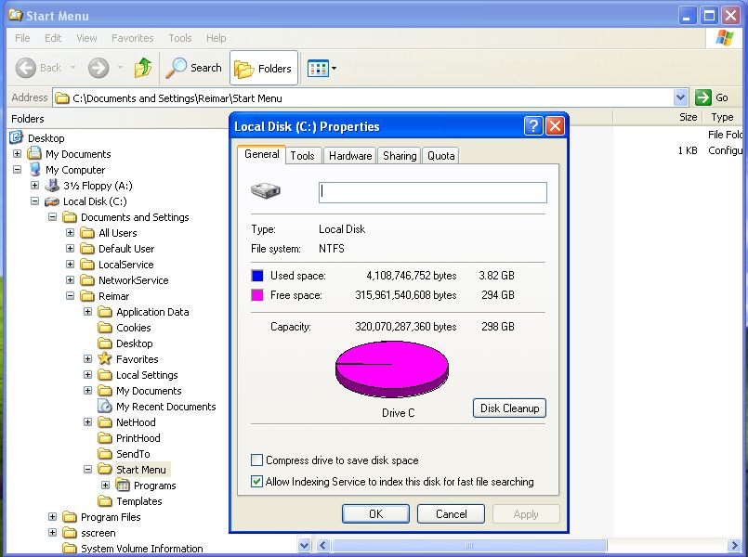Viewport: 748px width, 557px height.
Task: Switch to the Sharing tab
Action: [400, 156]
